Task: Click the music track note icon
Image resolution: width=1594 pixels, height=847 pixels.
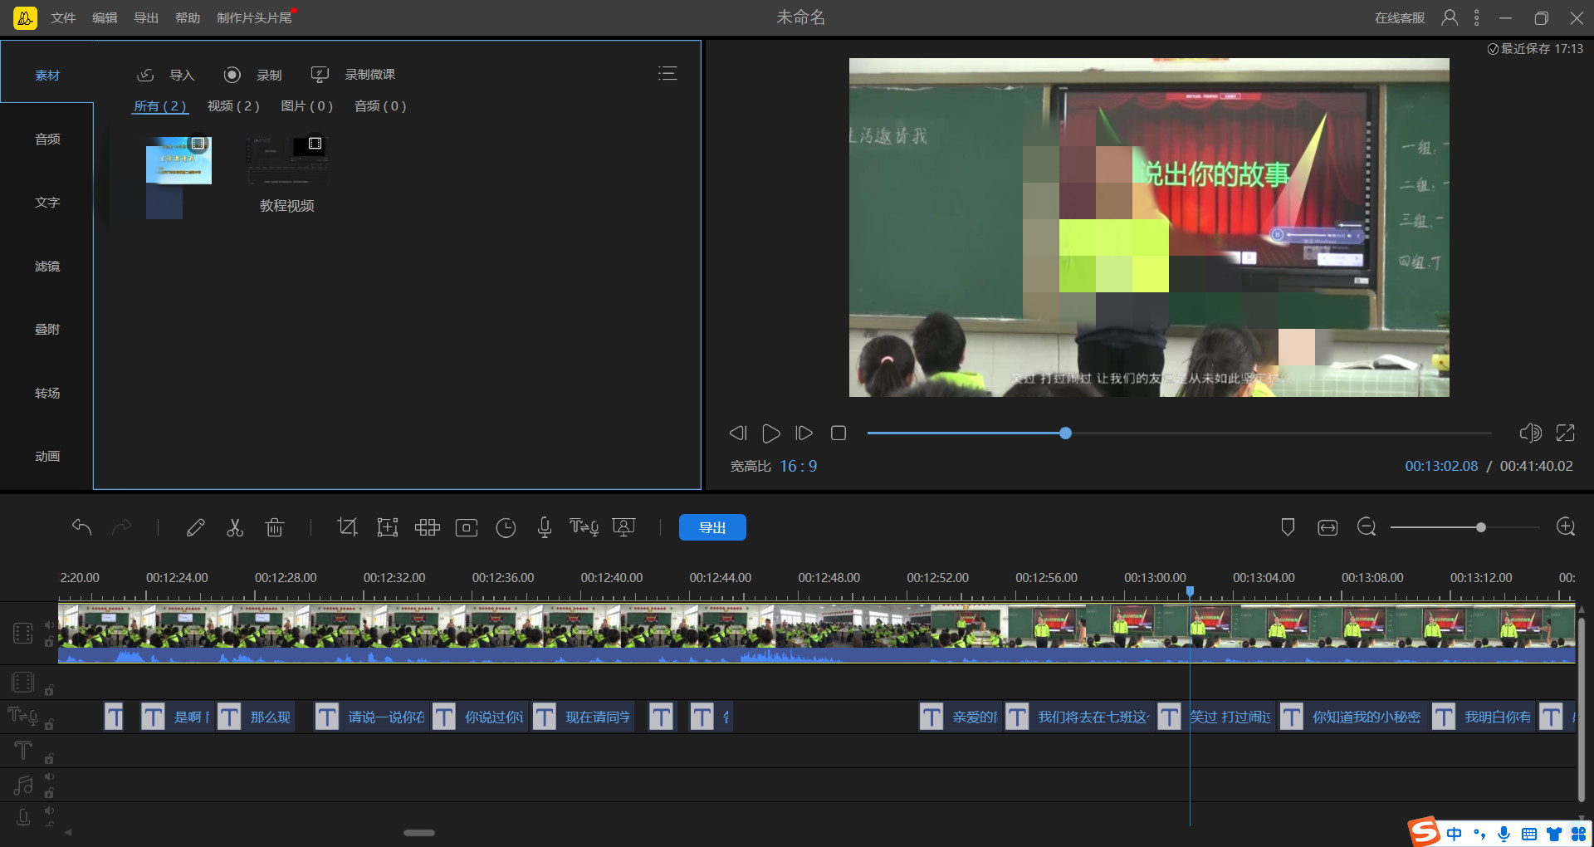Action: (x=23, y=785)
